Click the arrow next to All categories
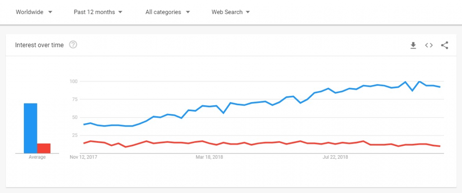462x193 pixels. click(x=188, y=12)
